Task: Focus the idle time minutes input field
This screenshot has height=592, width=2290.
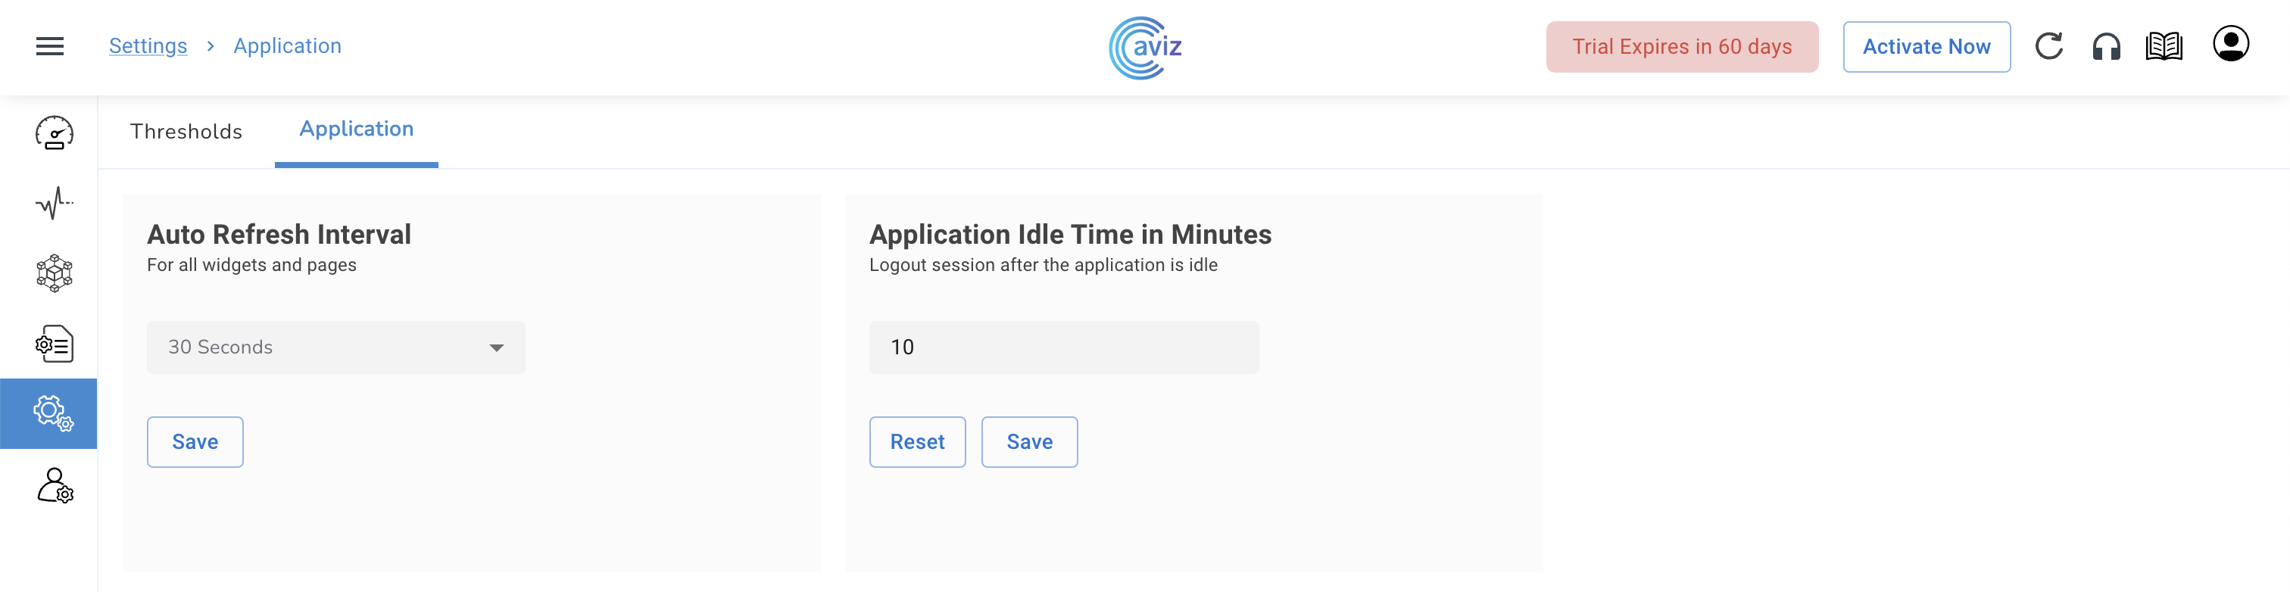Action: [1062, 347]
